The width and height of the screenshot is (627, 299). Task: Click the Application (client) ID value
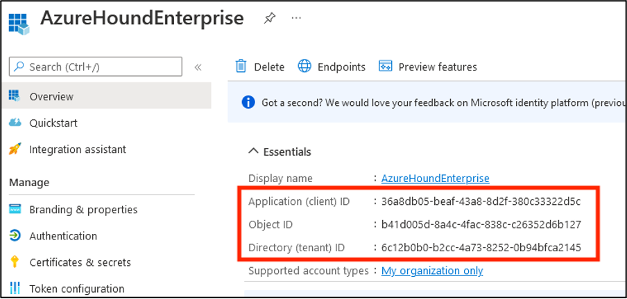click(x=481, y=201)
